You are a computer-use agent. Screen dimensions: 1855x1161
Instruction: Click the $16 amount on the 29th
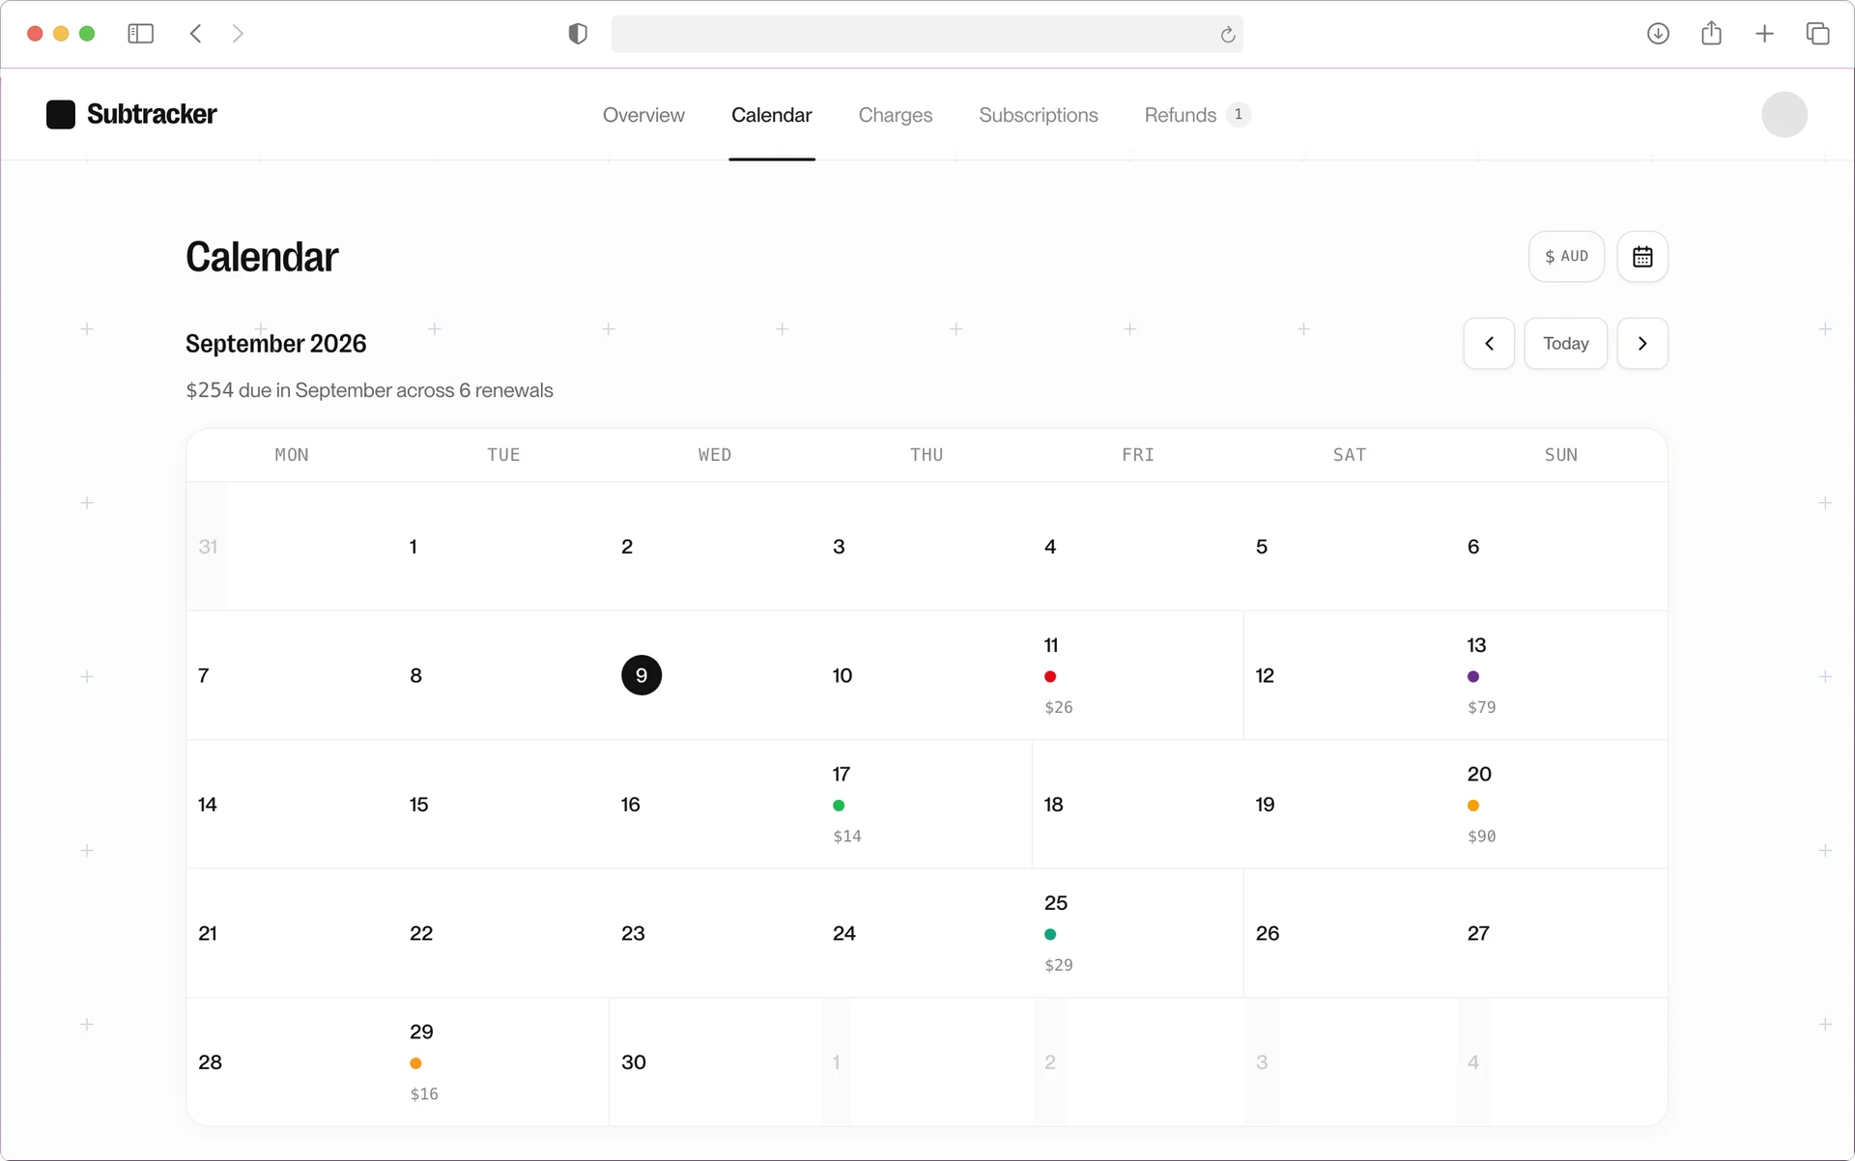click(424, 1094)
